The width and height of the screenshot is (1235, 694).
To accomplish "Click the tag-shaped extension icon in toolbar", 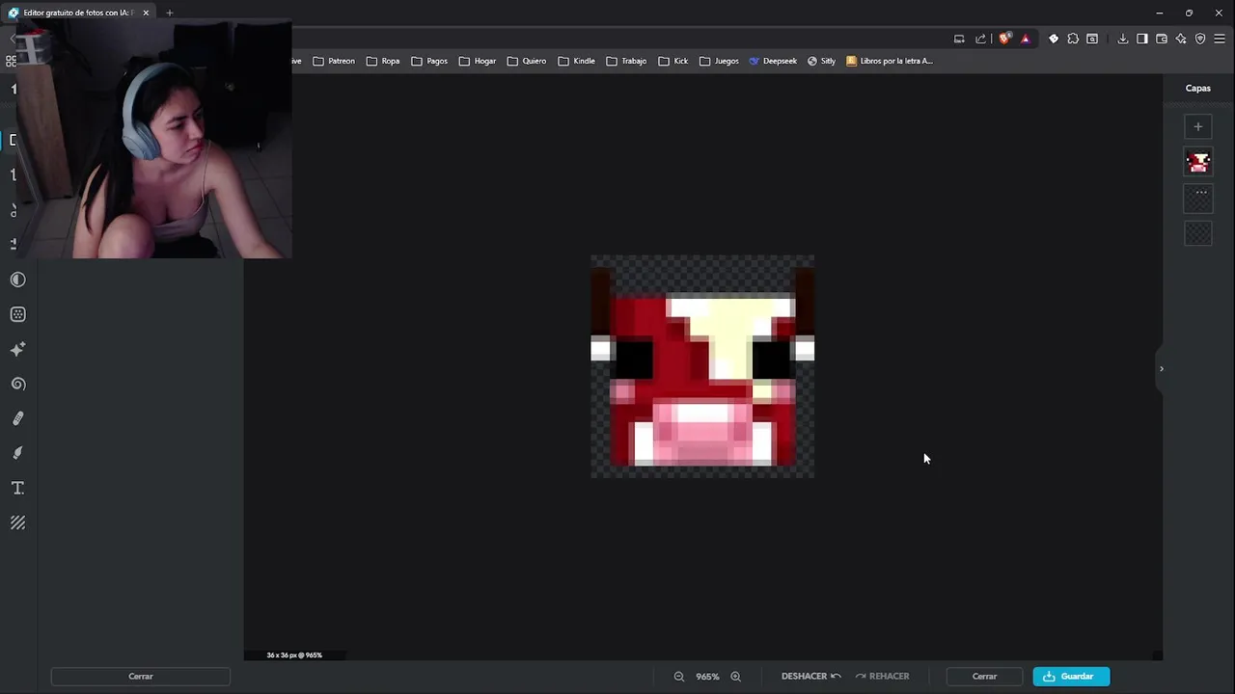I will point(1054,39).
